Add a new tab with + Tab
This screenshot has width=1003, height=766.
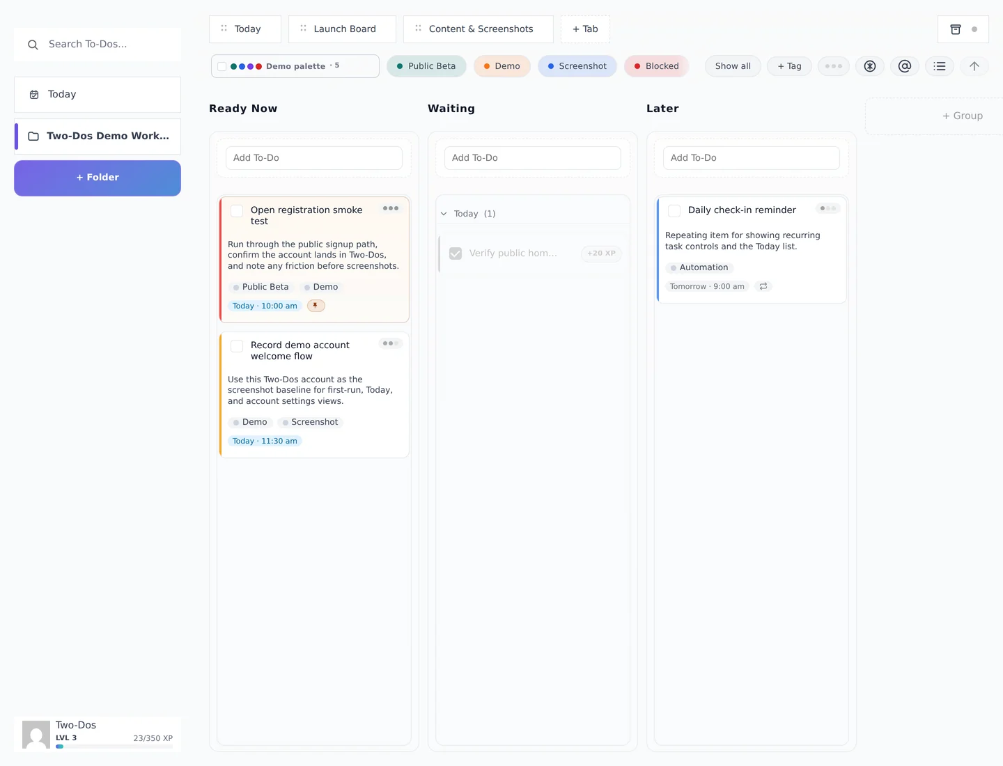pos(585,29)
